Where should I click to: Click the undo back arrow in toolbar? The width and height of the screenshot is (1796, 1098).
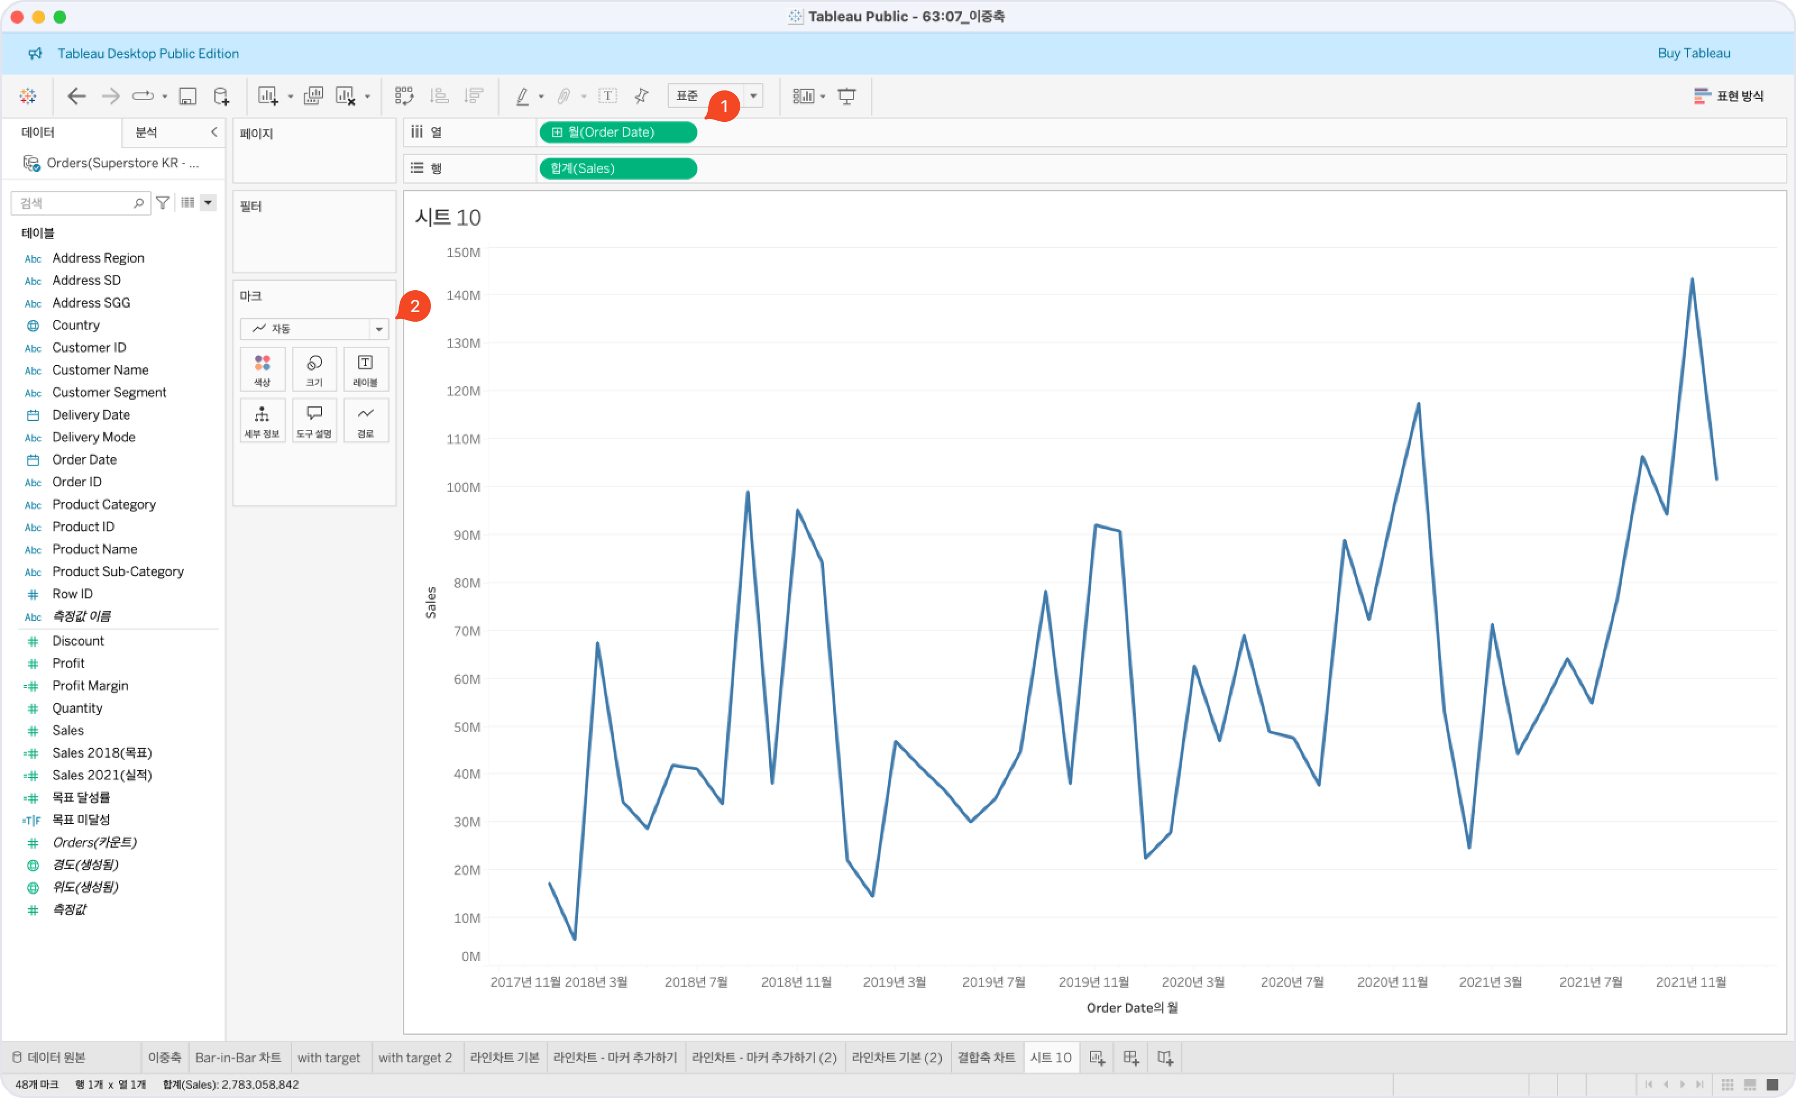[76, 95]
